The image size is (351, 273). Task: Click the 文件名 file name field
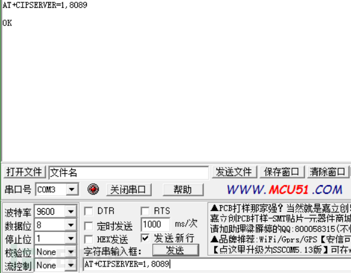pyautogui.click(x=129, y=172)
